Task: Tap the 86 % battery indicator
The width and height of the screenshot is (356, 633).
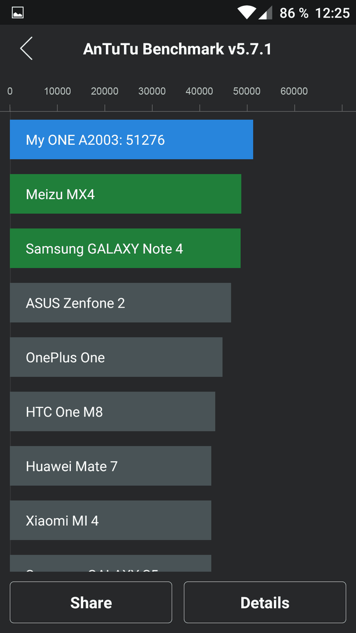Action: coord(294,13)
